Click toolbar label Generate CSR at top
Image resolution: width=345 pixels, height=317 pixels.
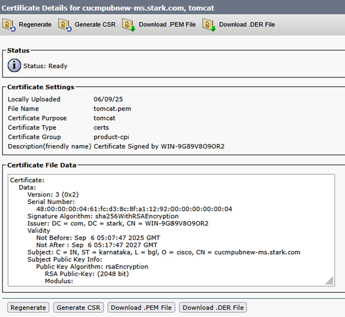tap(95, 24)
